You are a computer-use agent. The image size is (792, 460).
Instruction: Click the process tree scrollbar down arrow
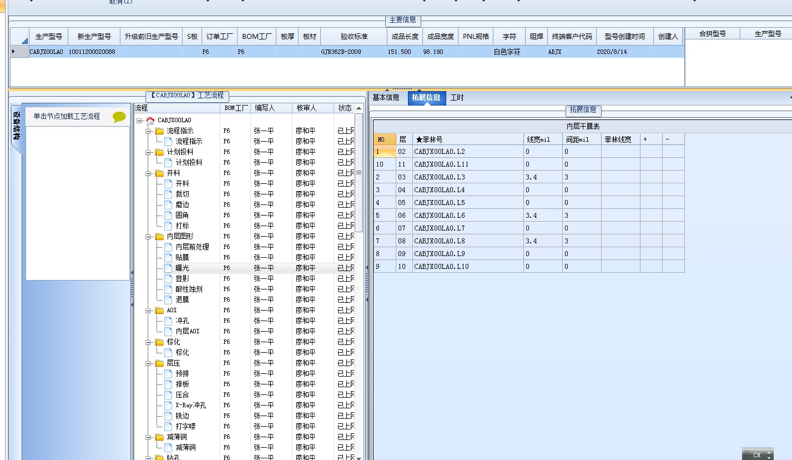coord(359,458)
